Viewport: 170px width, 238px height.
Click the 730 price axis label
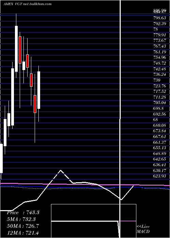pyautogui.click(x=157, y=80)
